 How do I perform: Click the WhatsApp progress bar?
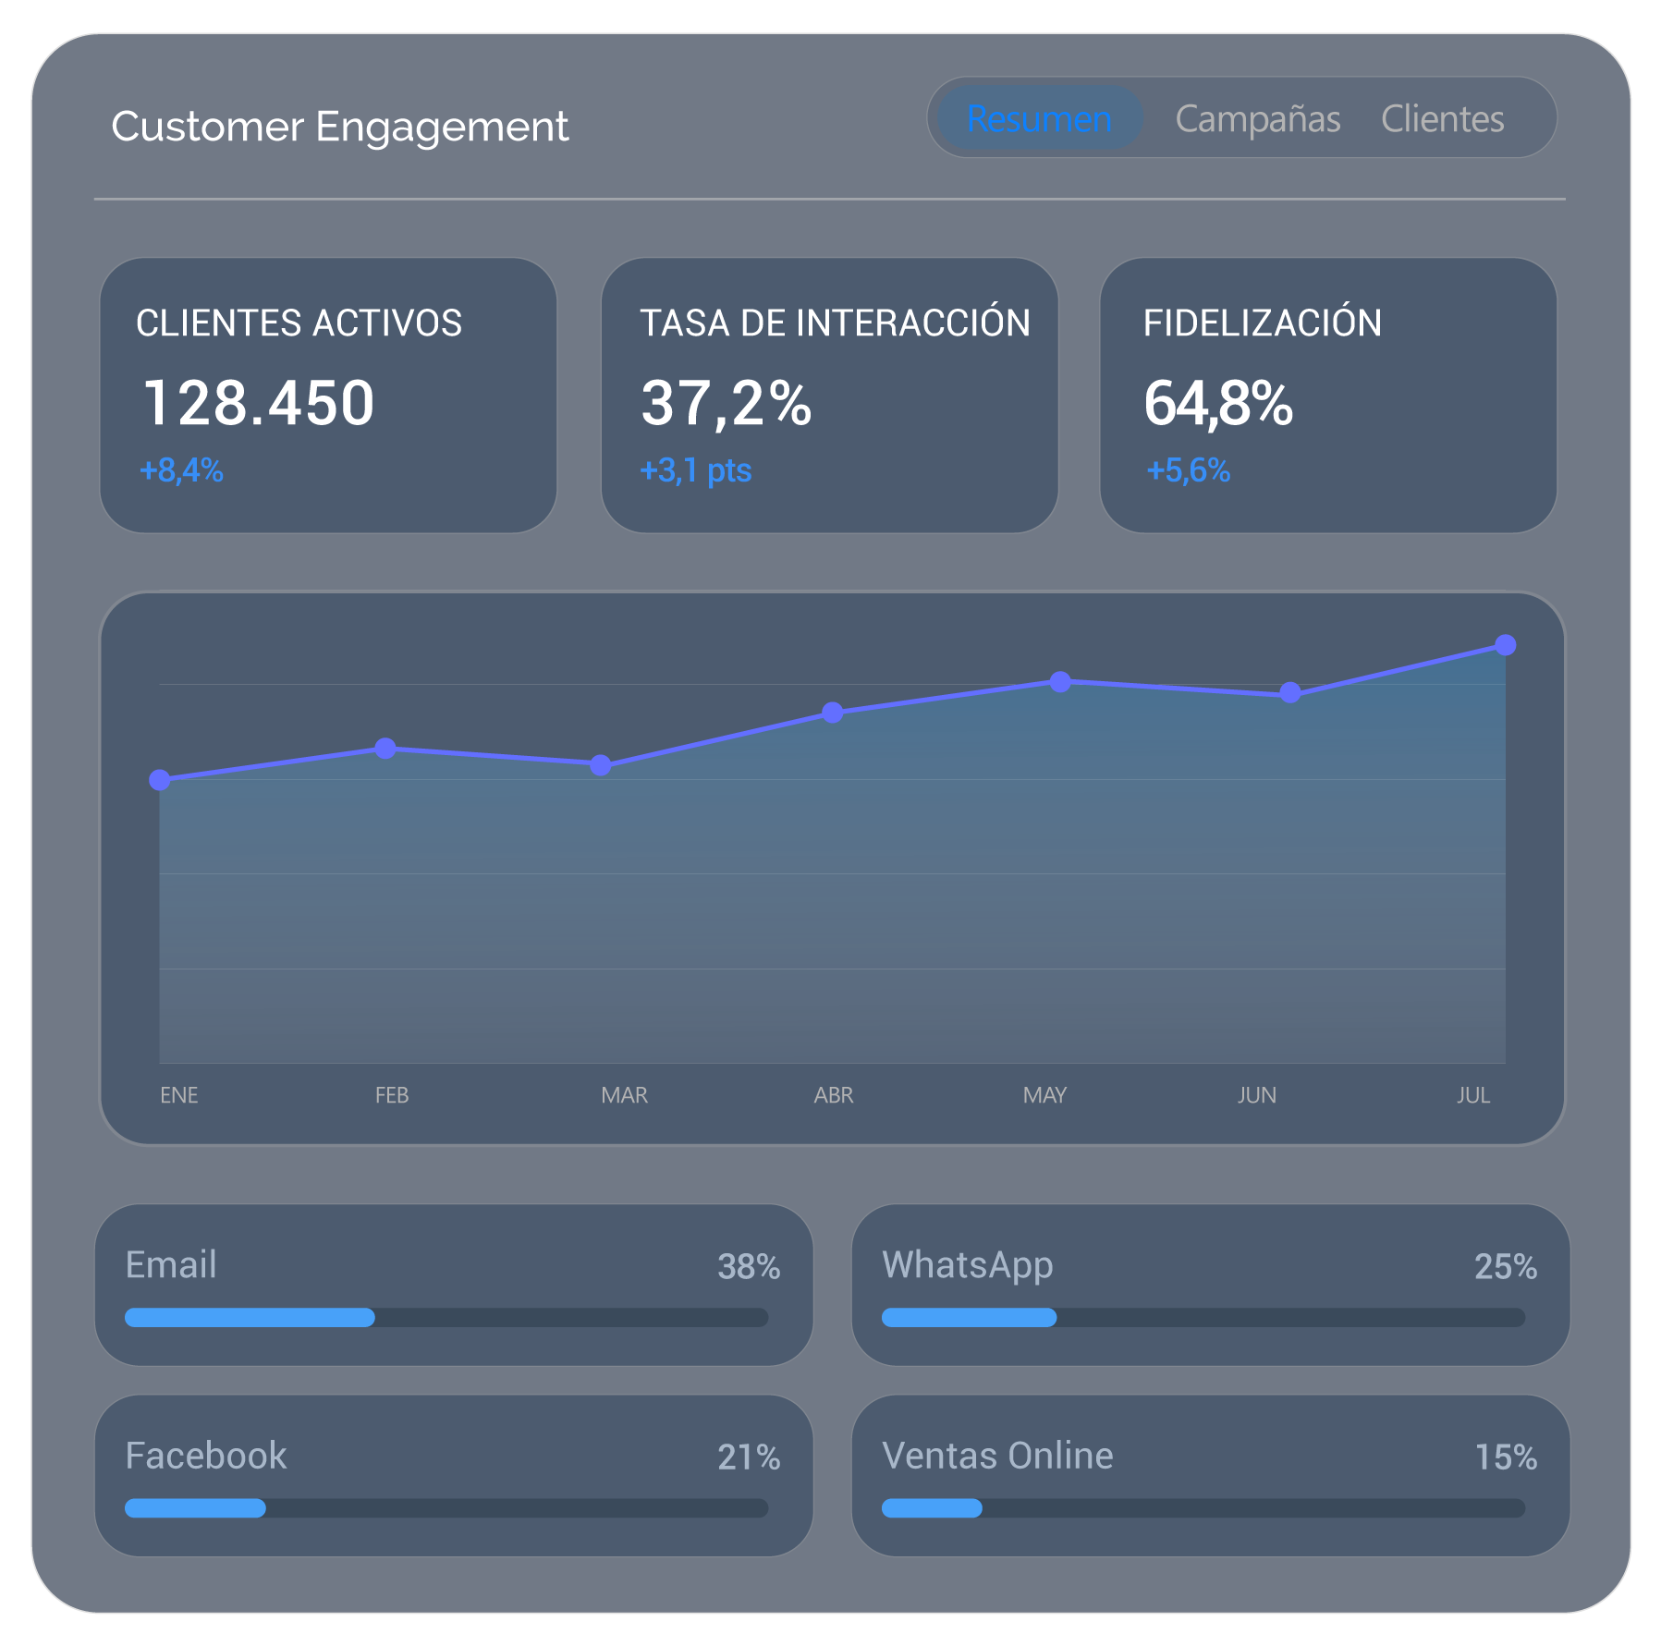pos(1203,1317)
